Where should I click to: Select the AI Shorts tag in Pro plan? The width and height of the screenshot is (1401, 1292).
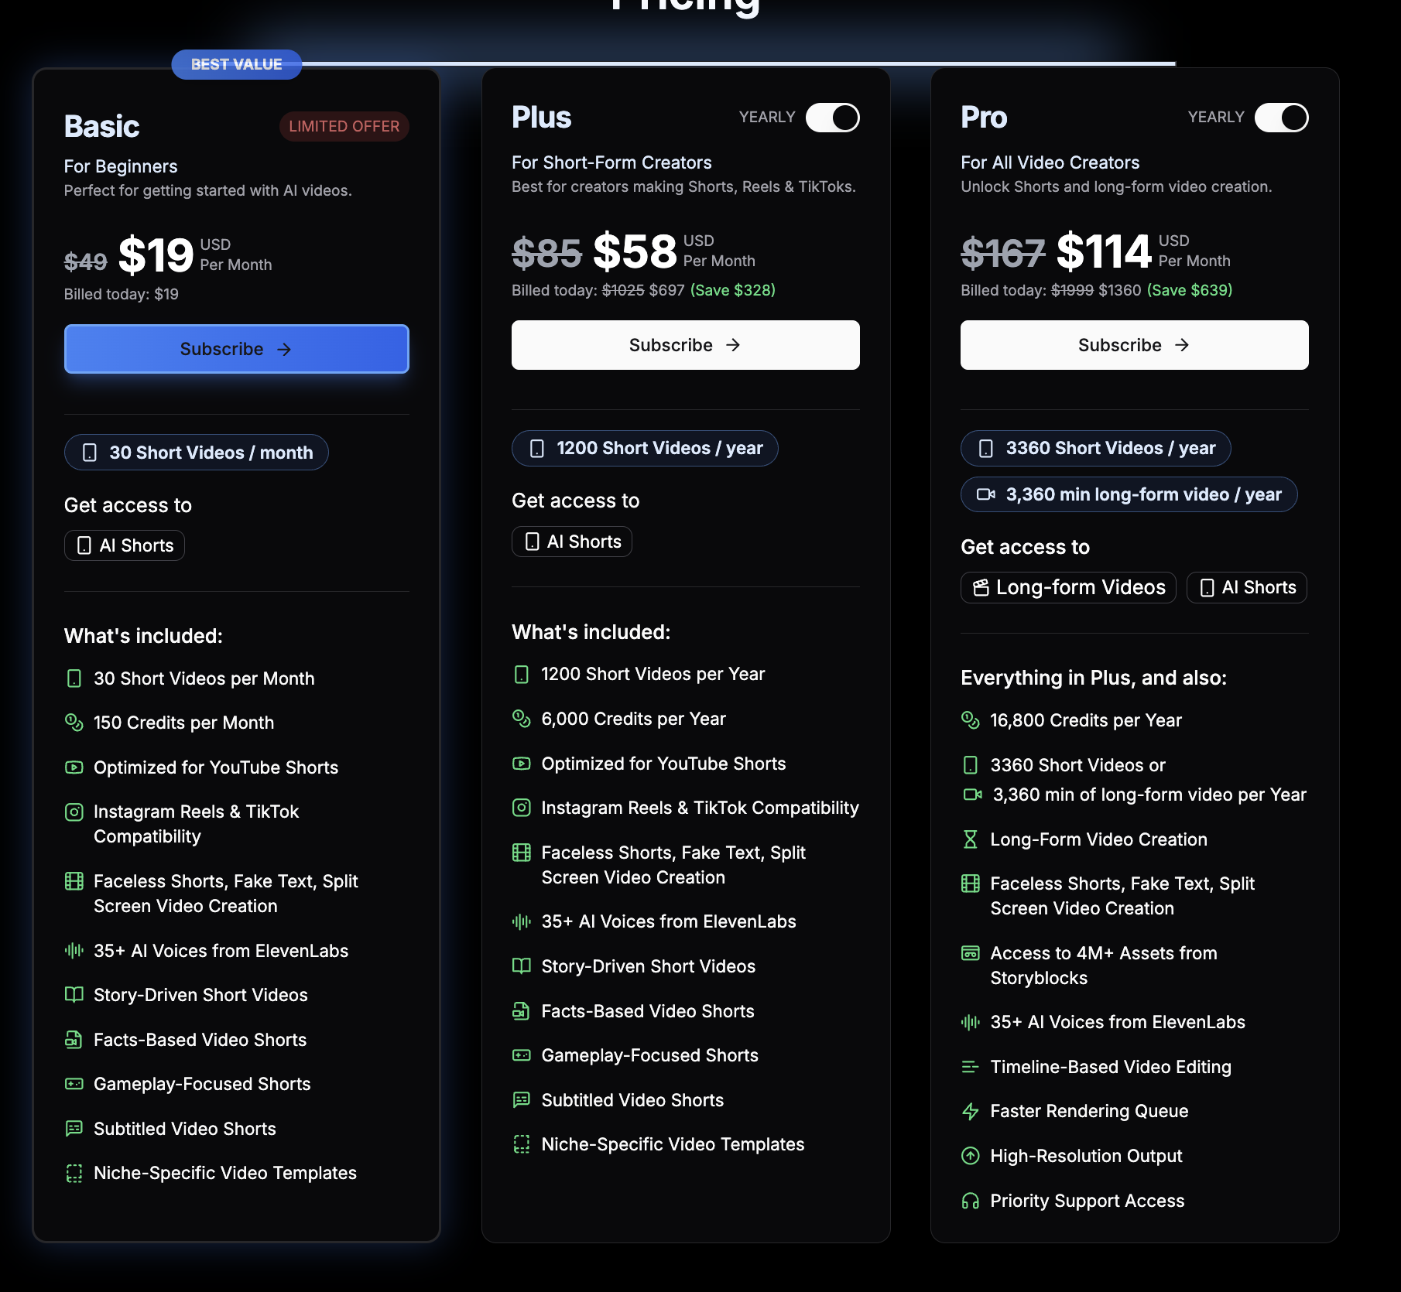pyautogui.click(x=1246, y=587)
